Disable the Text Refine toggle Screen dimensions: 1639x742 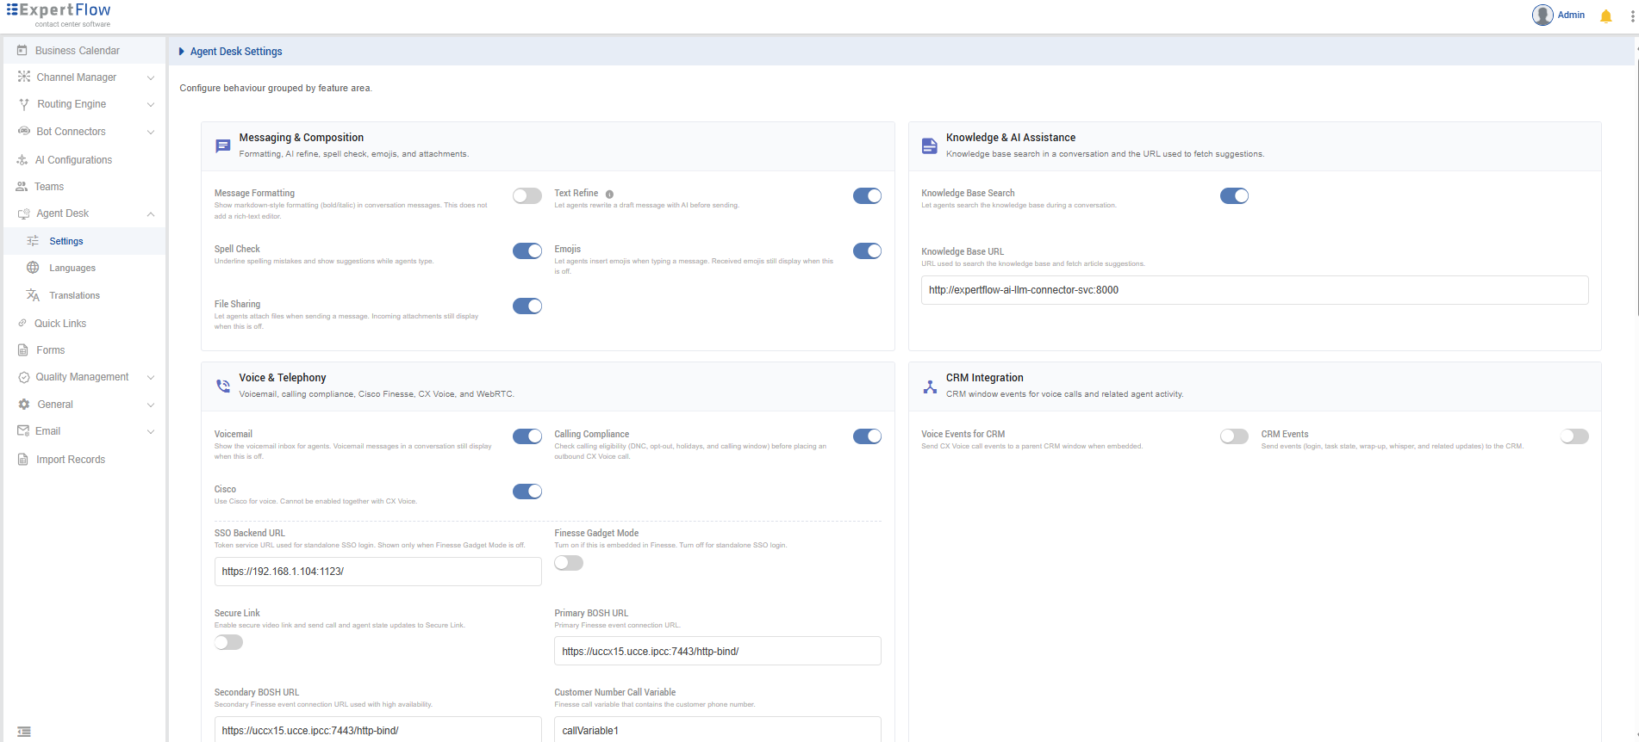867,196
